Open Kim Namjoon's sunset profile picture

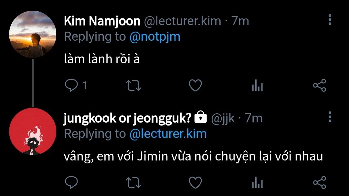tap(32, 35)
